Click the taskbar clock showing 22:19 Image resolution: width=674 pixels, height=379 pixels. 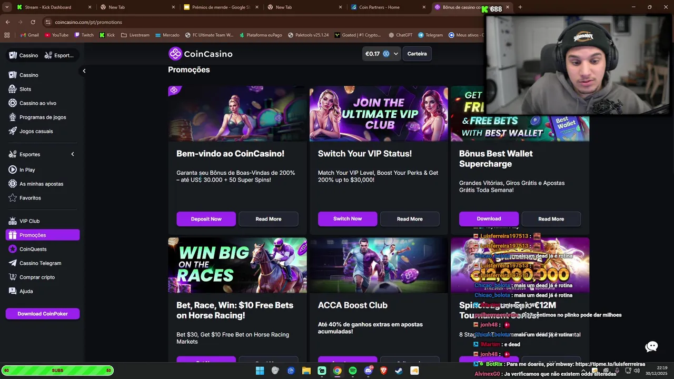point(658,371)
